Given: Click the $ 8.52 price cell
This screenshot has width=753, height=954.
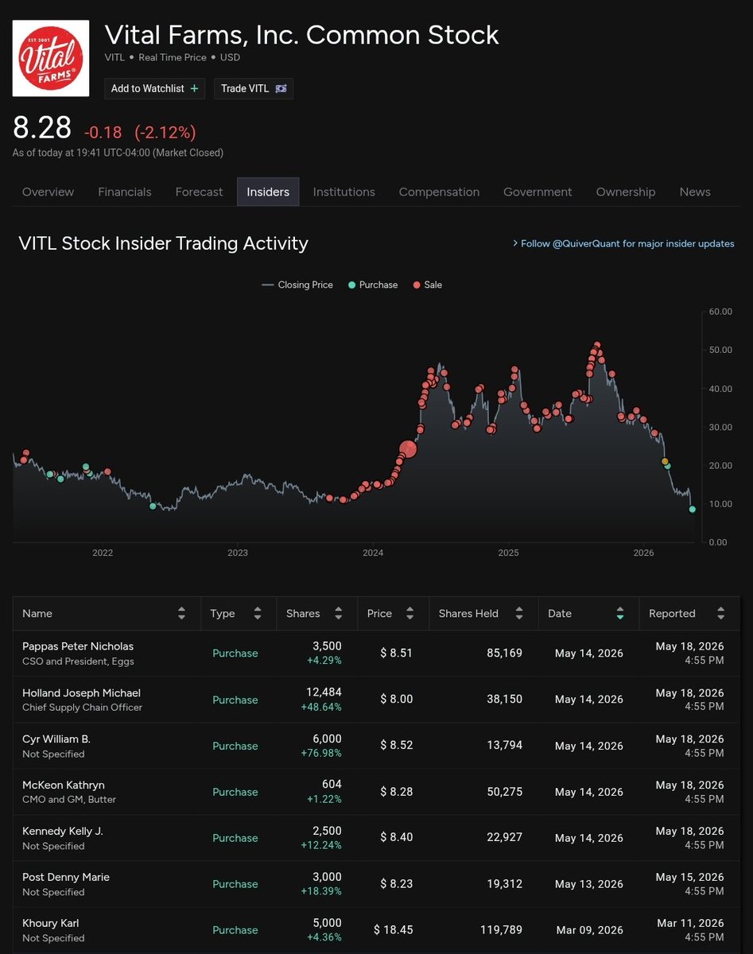Looking at the screenshot, I should pyautogui.click(x=396, y=745).
